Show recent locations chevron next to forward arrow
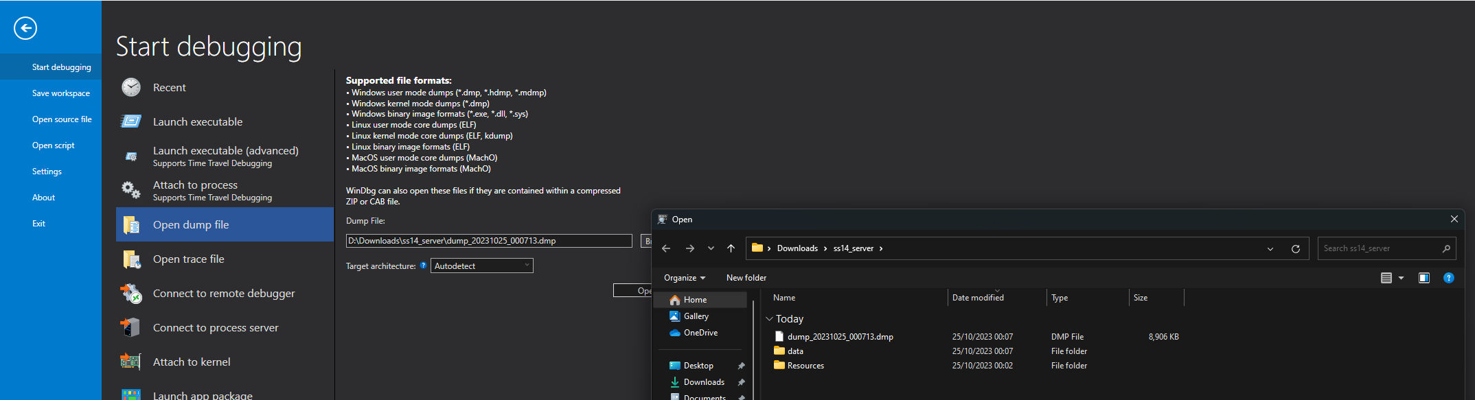 (711, 248)
